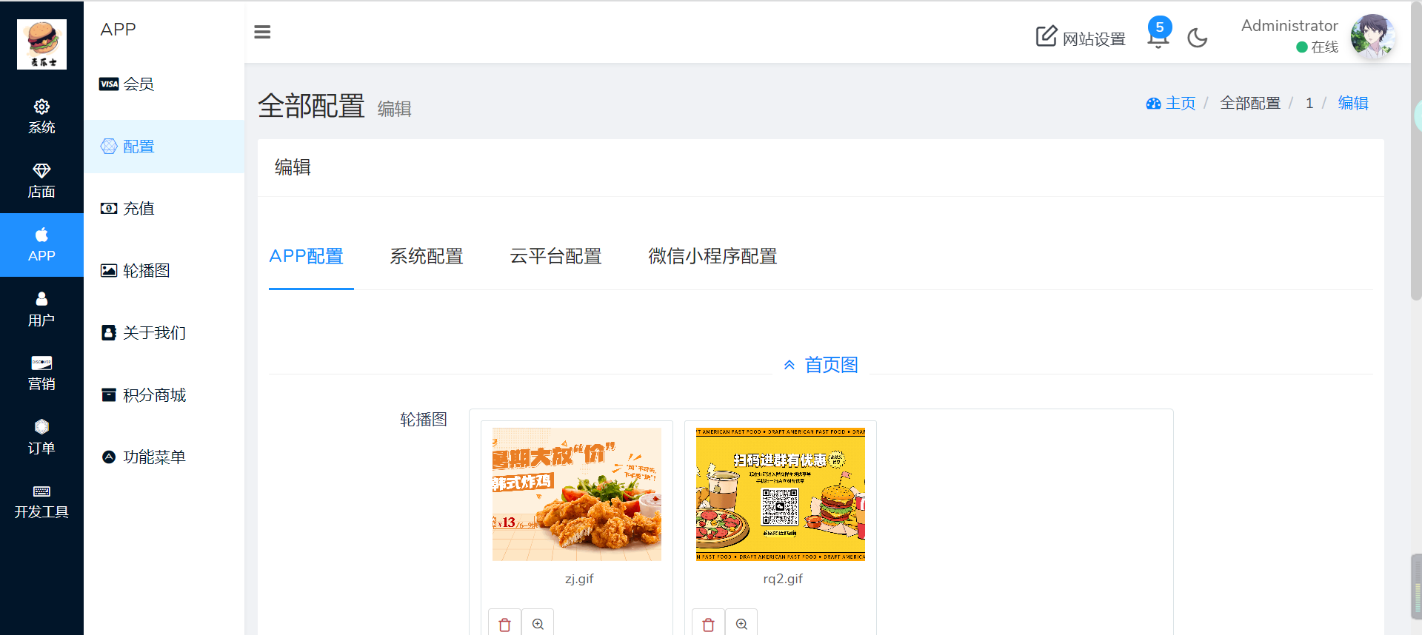
Task: Open the 店面 section in the sidebar
Action: click(41, 181)
